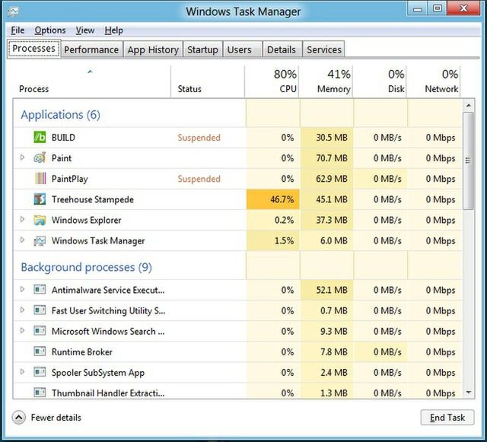Expand the Antimalware Service Executable row

point(22,289)
